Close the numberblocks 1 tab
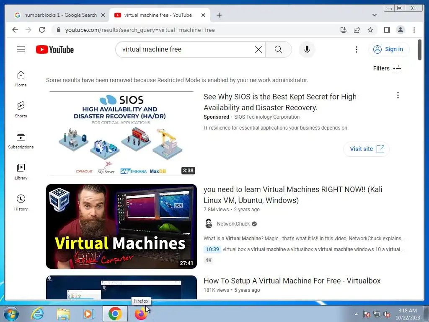Viewport: 429px width, 322px height. 103,15
